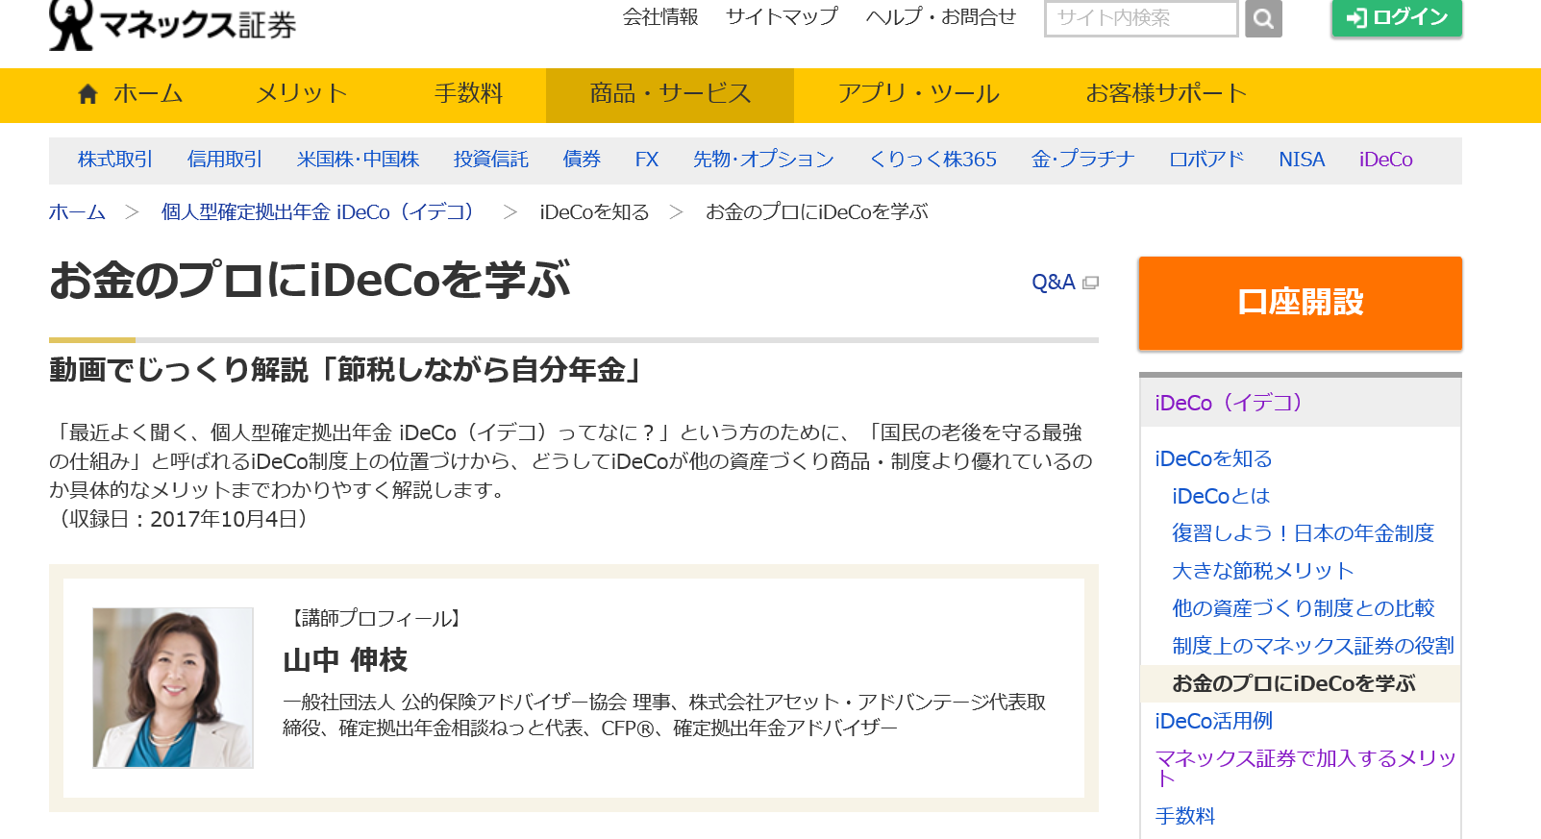The width and height of the screenshot is (1541, 839).
Task: Click 個人型確定拠出年金 iDeCo breadcrumb
Action: pyautogui.click(x=317, y=212)
